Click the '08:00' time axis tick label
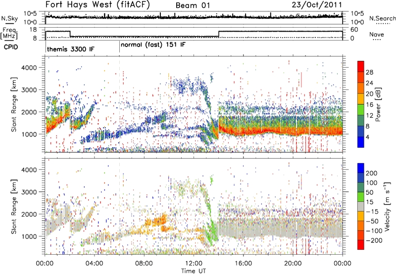396x274 pixels. (x=144, y=264)
